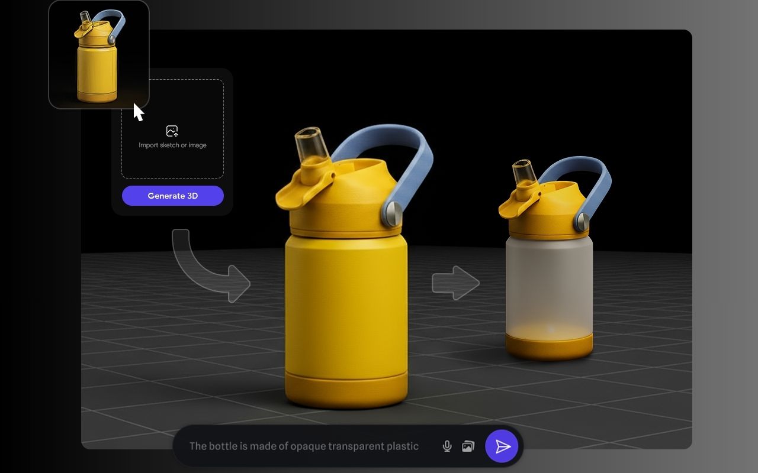Click the curved arrow below the import panel

click(x=210, y=266)
